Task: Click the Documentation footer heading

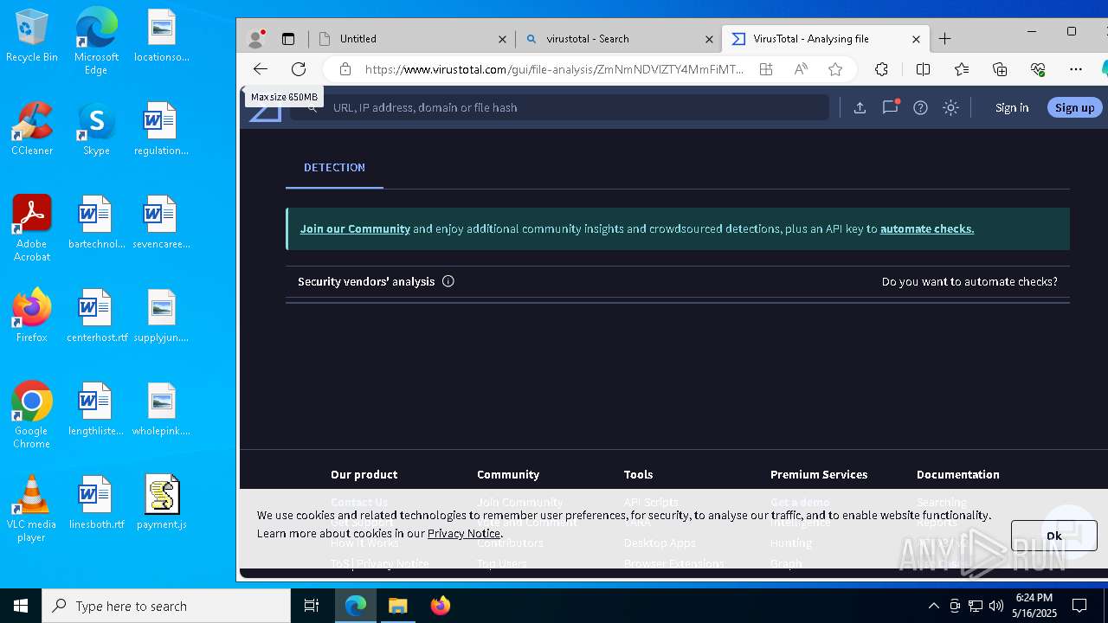Action: point(958,475)
